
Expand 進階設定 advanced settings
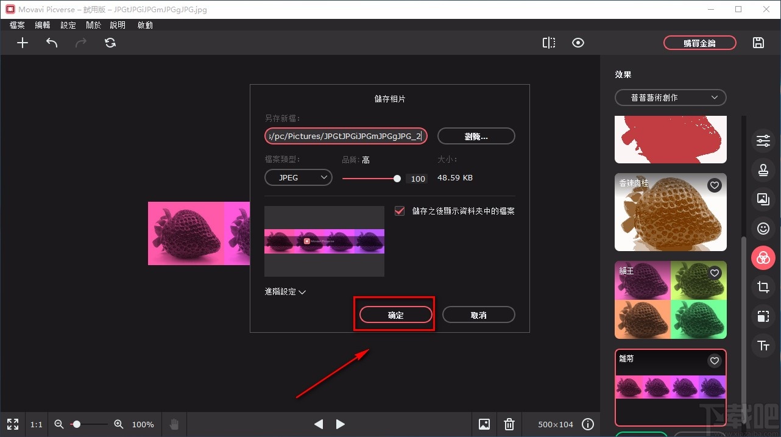pos(284,291)
